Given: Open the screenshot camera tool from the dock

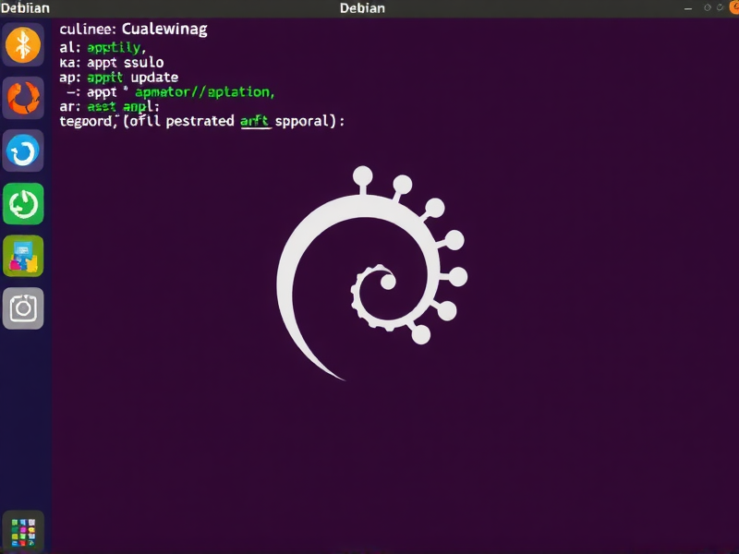Looking at the screenshot, I should click(23, 309).
